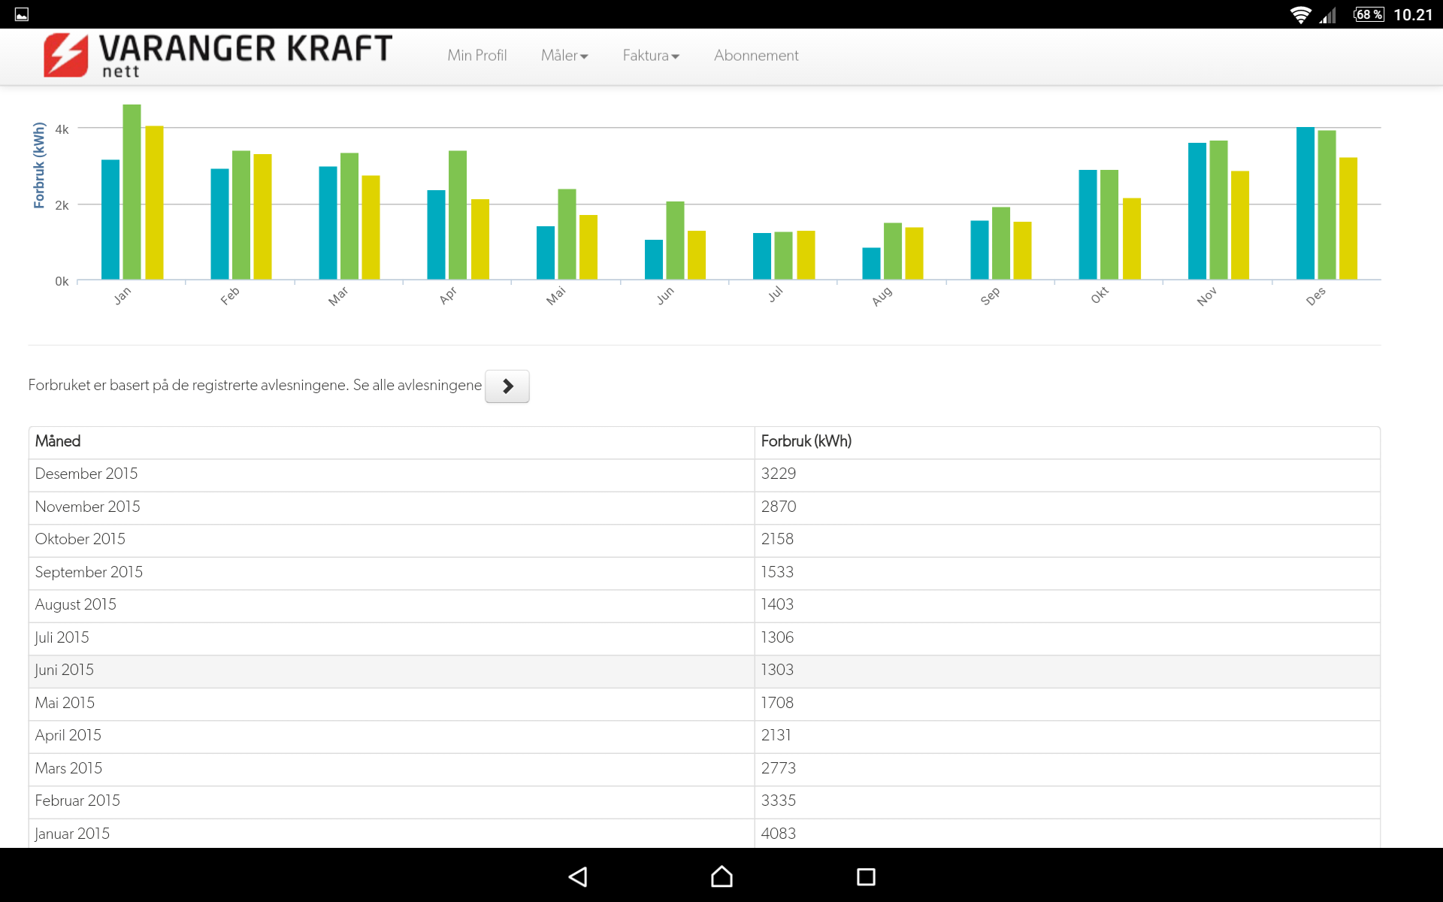
Task: Click the yellow April bar in chart
Action: pyautogui.click(x=479, y=239)
